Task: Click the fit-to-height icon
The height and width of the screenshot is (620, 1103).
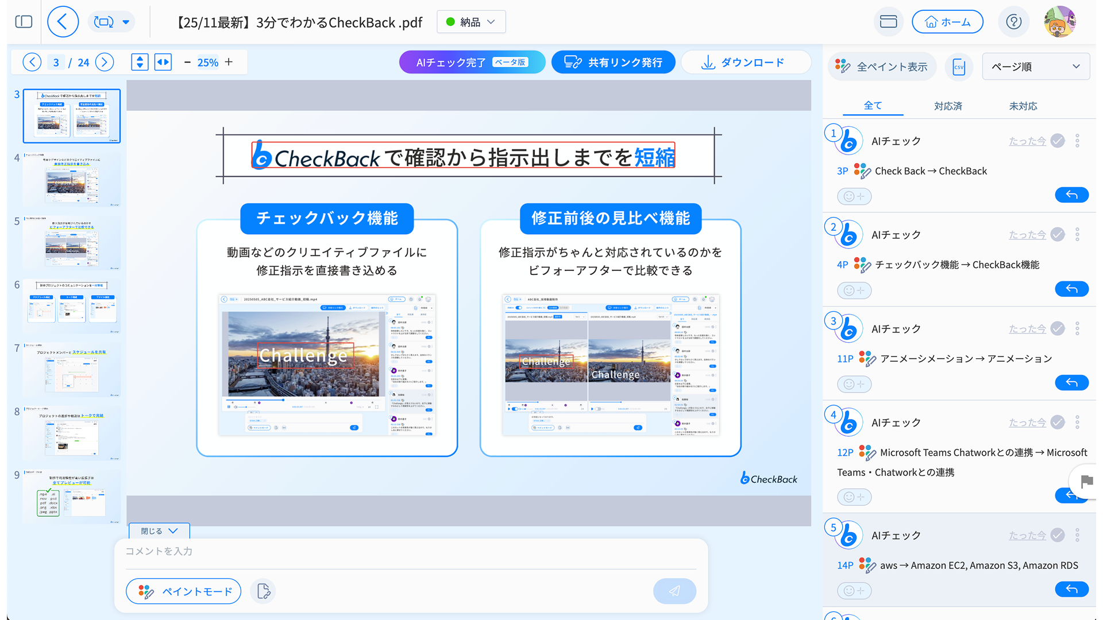Action: [x=140, y=62]
